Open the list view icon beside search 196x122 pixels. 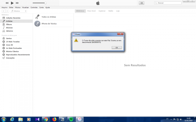coord(141,3)
